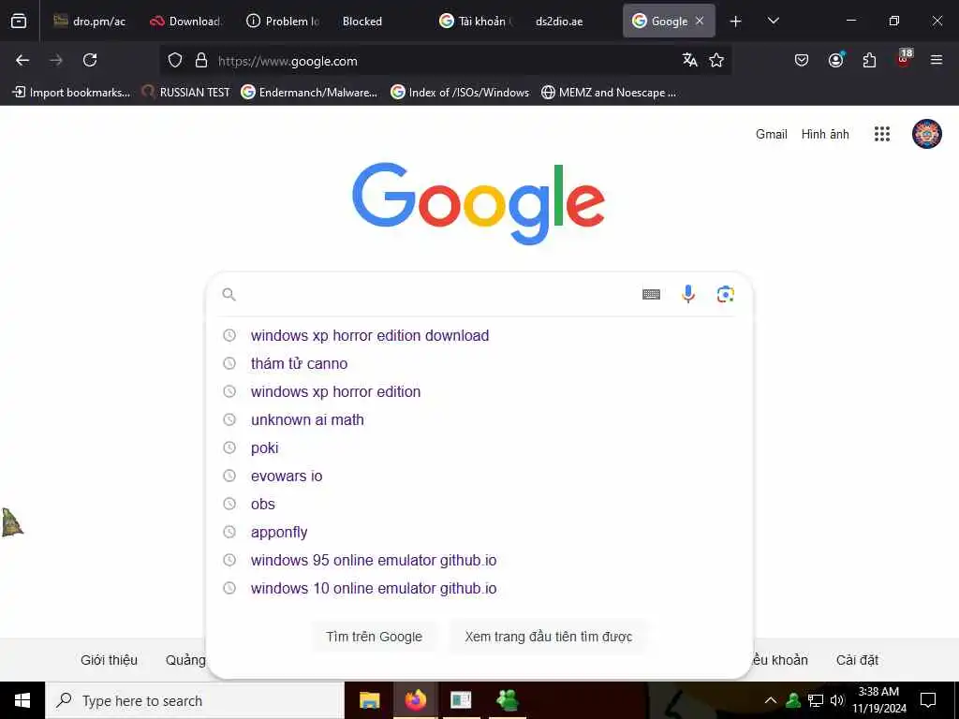Switch to Problem loading tab
959x719 pixels.
click(x=283, y=21)
